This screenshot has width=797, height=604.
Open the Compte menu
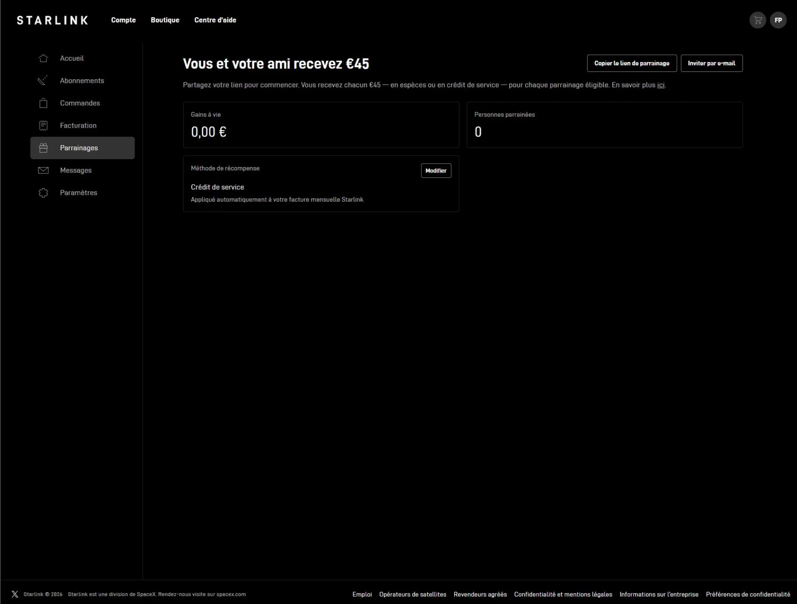(x=124, y=20)
